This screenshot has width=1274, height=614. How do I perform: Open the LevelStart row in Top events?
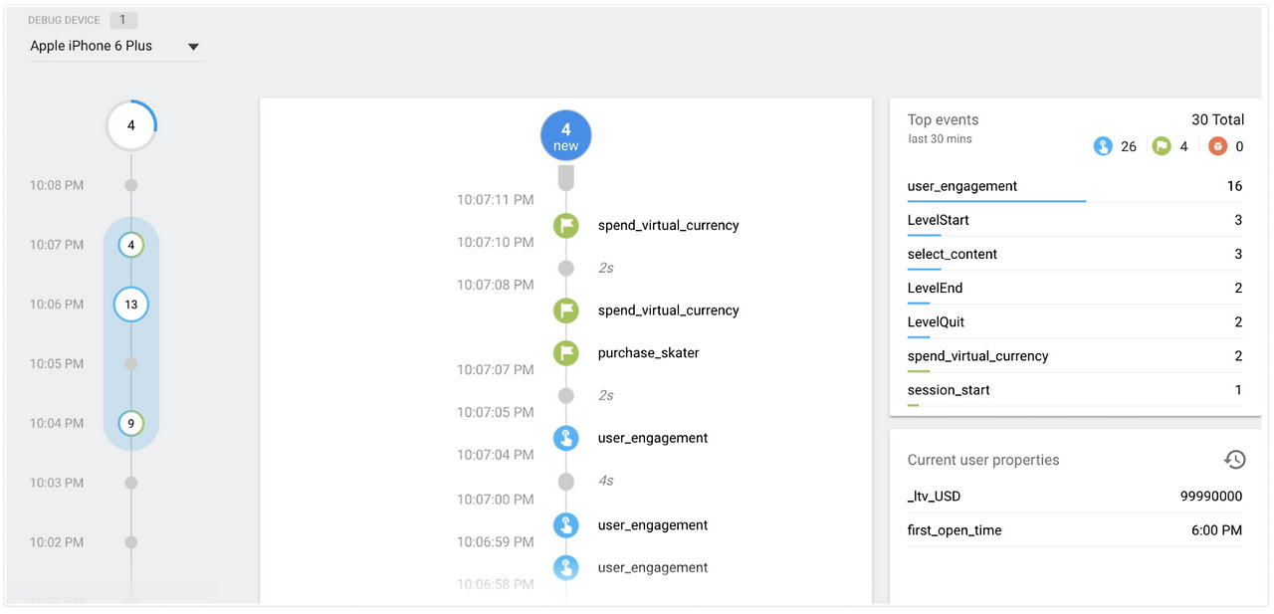[1075, 220]
